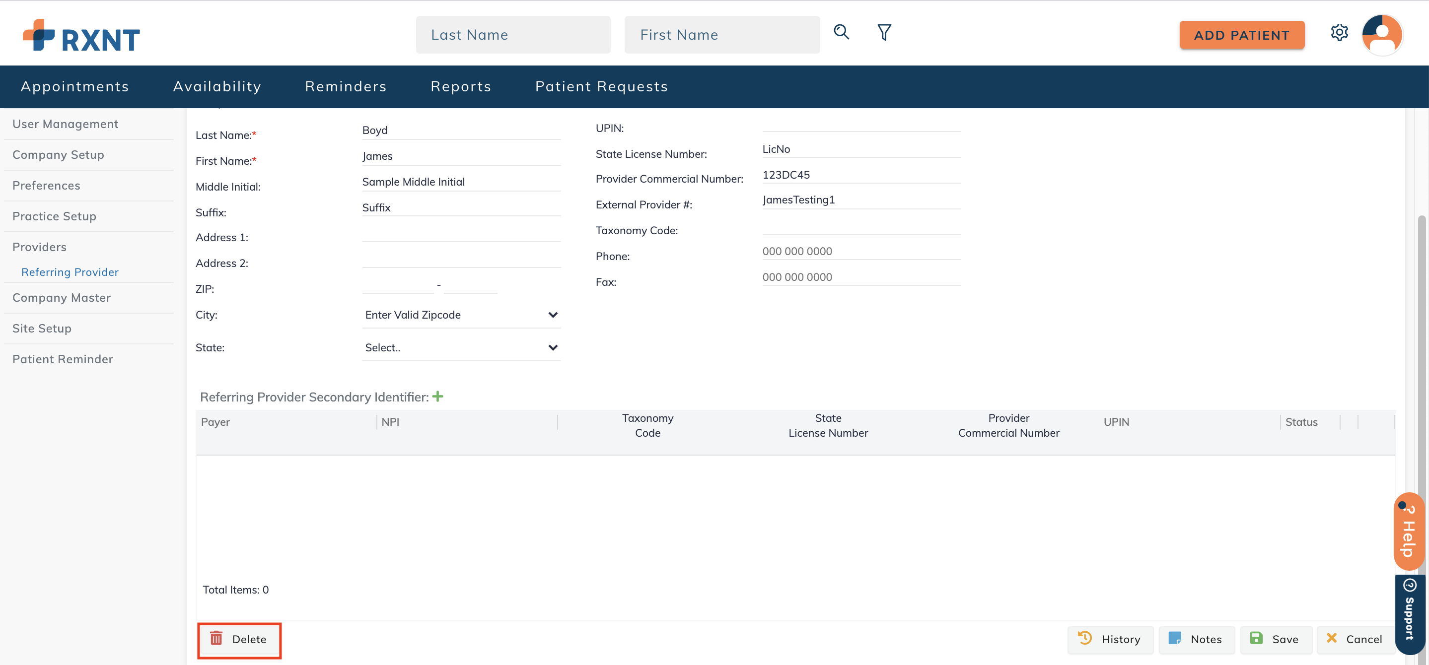Select the Referring Provider link

coord(70,272)
